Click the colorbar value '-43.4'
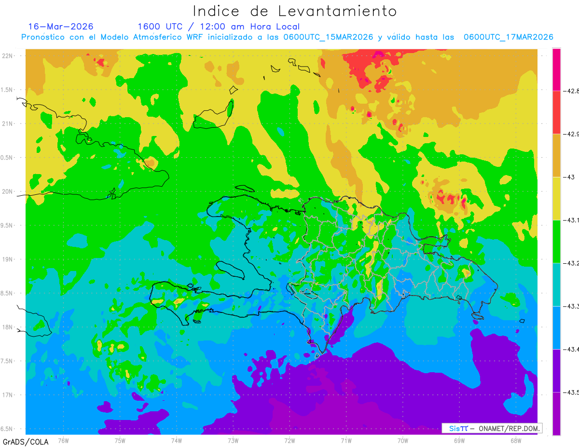Screen dimensions: 579x447 tap(571, 349)
